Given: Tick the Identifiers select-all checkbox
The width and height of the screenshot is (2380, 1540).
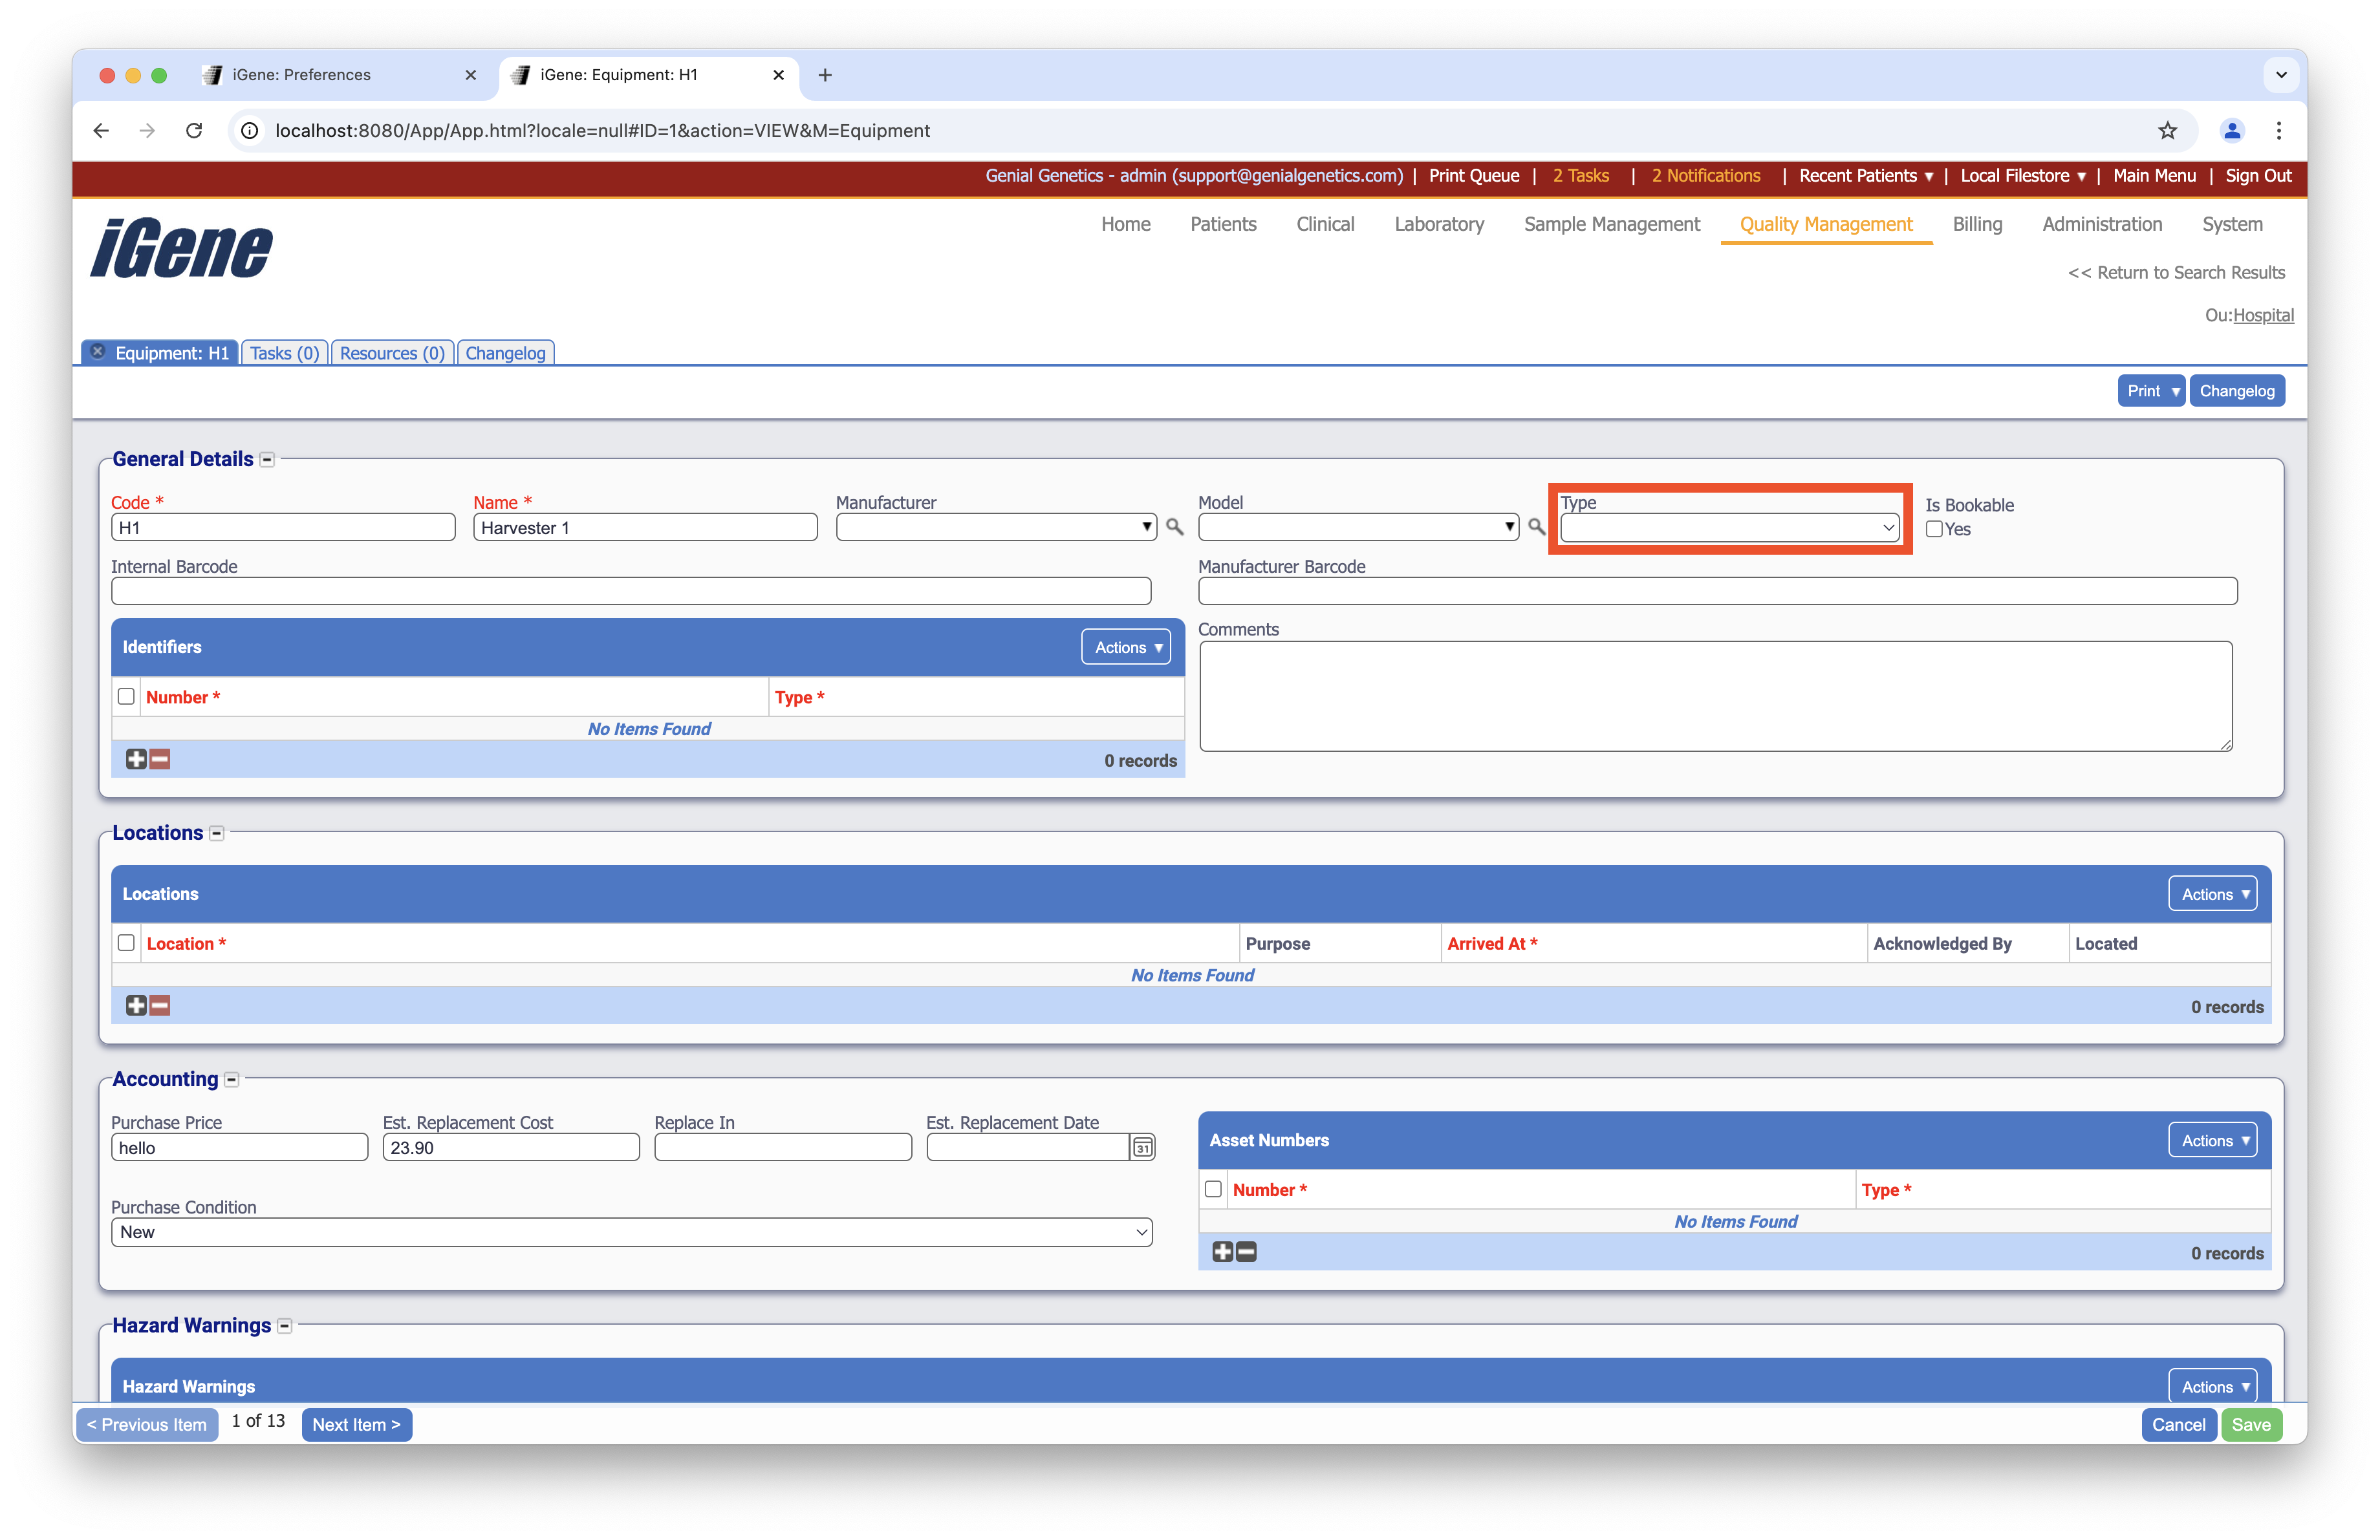Looking at the screenshot, I should [x=126, y=696].
